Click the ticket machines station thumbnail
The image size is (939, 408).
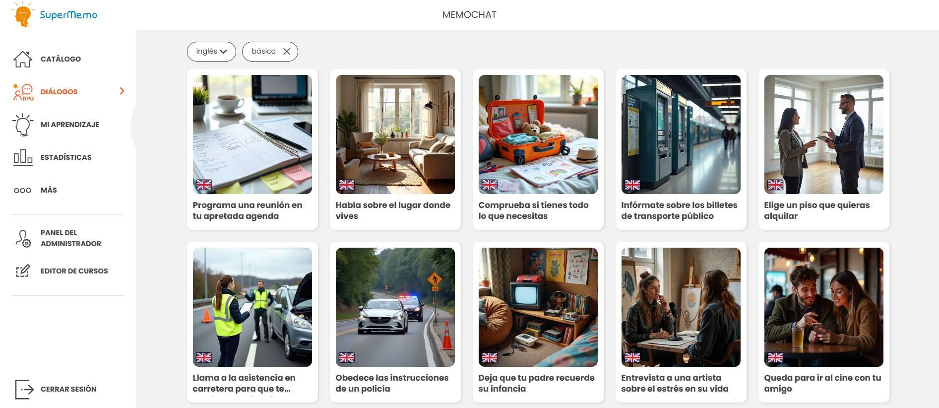click(681, 135)
